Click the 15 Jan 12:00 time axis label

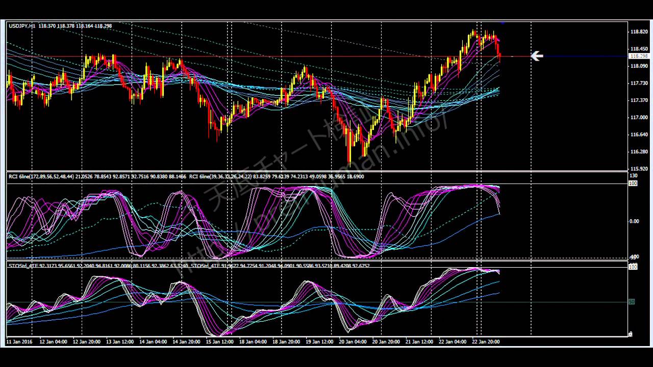(219, 342)
